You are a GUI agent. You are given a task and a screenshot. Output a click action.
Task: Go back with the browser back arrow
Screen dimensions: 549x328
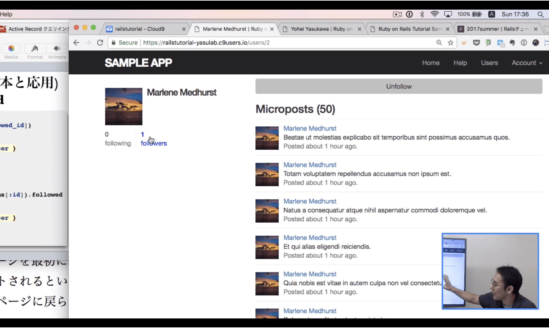click(76, 43)
